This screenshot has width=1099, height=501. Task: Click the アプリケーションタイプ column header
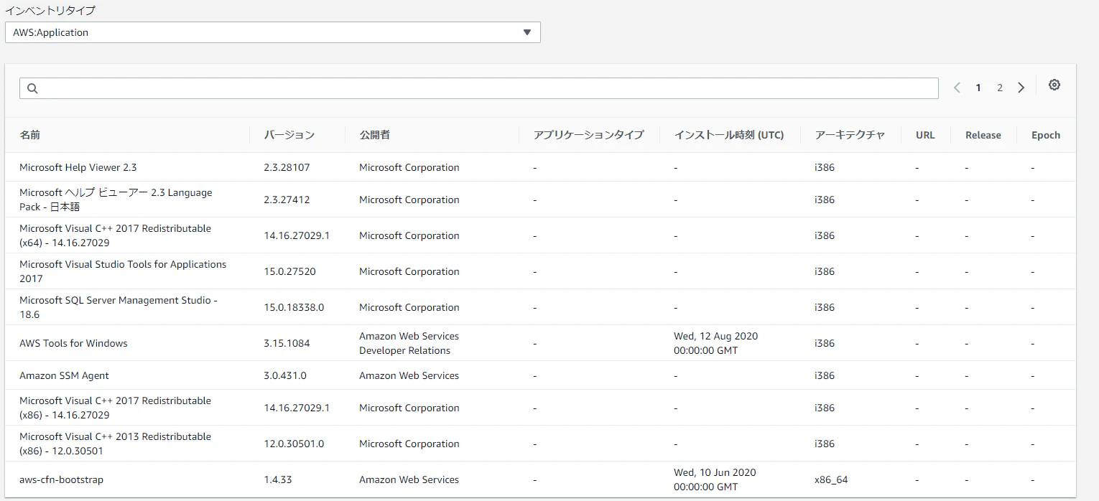[588, 135]
